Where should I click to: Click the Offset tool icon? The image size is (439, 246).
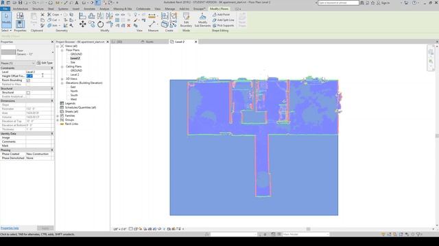tap(91, 16)
